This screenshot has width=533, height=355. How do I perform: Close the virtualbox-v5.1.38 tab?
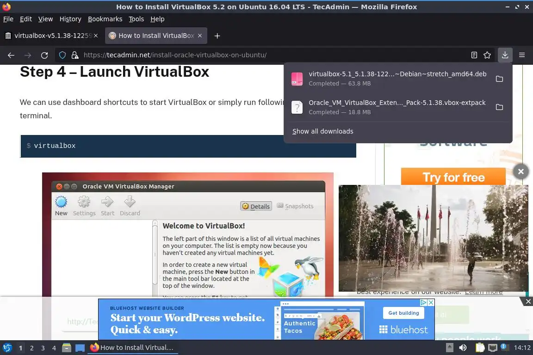(x=96, y=36)
